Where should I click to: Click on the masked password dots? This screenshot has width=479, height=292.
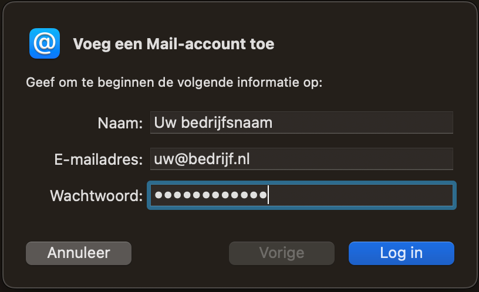(x=211, y=195)
